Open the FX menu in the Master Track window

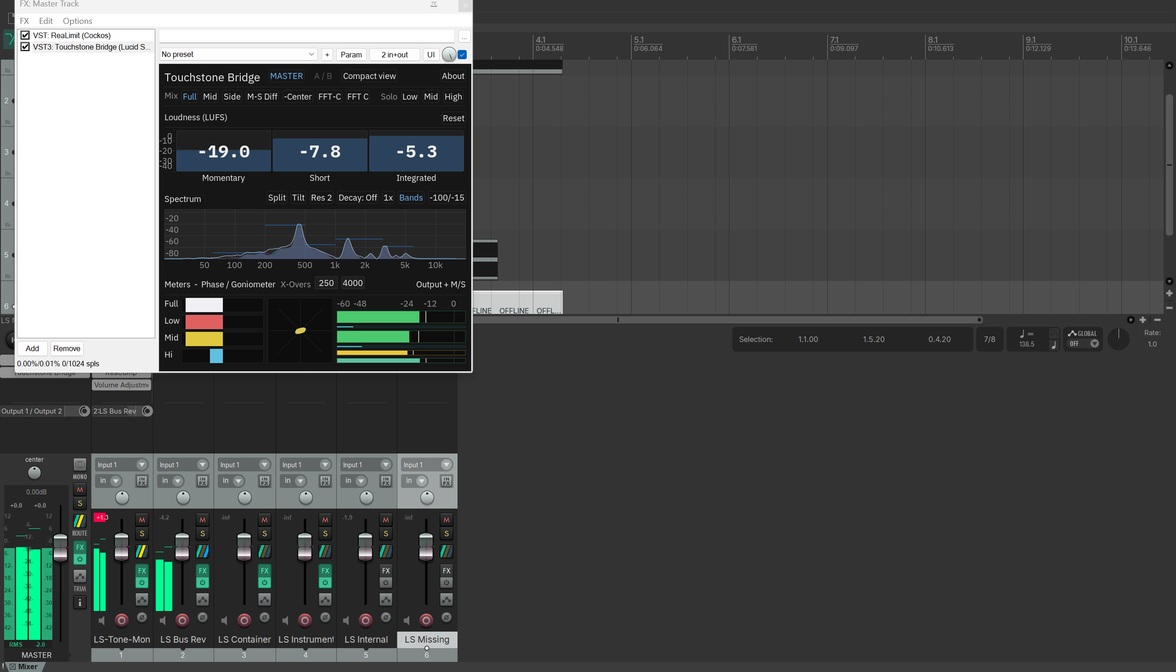coord(24,21)
